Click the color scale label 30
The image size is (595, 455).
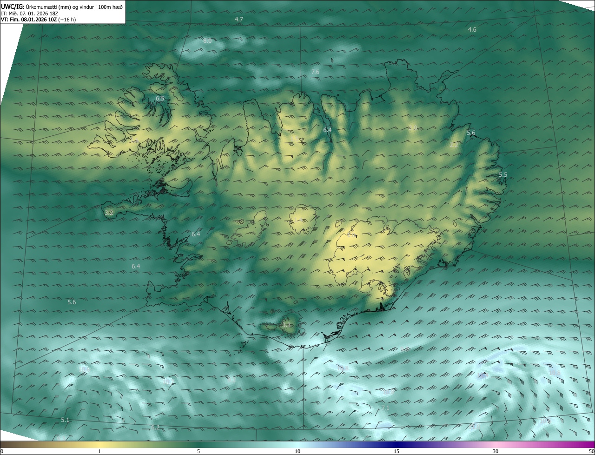click(x=496, y=451)
